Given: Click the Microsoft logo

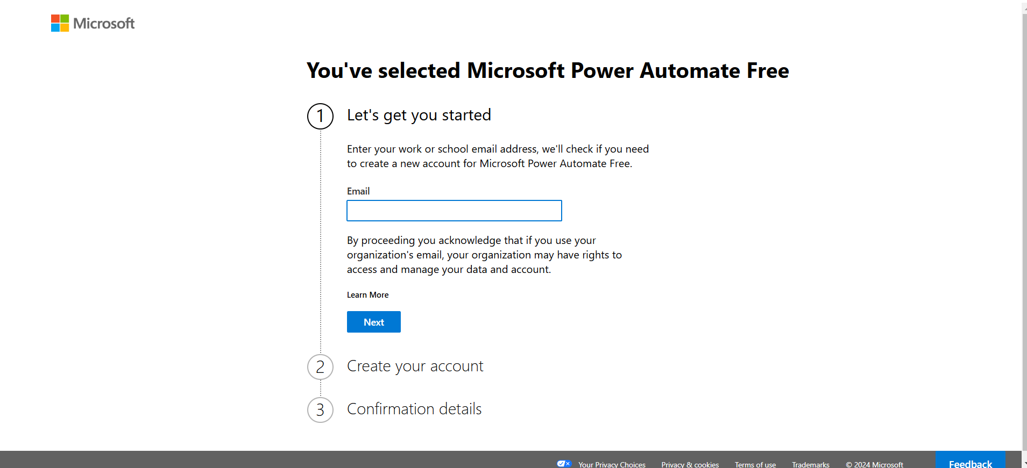Looking at the screenshot, I should (x=93, y=23).
